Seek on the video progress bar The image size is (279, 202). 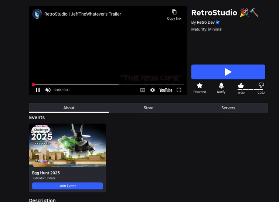108,85
